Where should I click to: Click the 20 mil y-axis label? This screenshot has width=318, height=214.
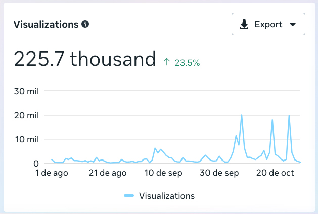(x=26, y=115)
